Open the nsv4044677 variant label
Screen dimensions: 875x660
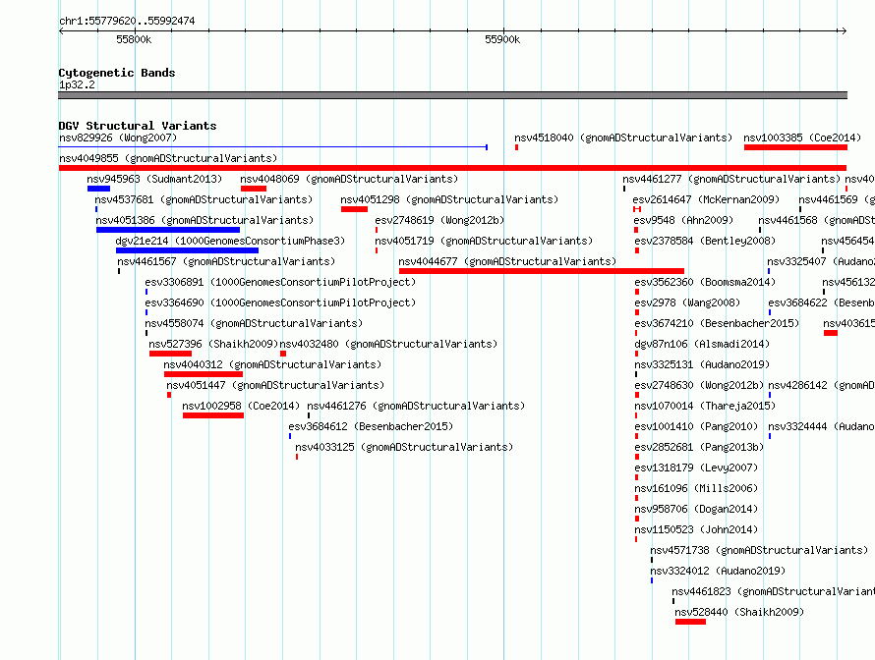pos(507,261)
